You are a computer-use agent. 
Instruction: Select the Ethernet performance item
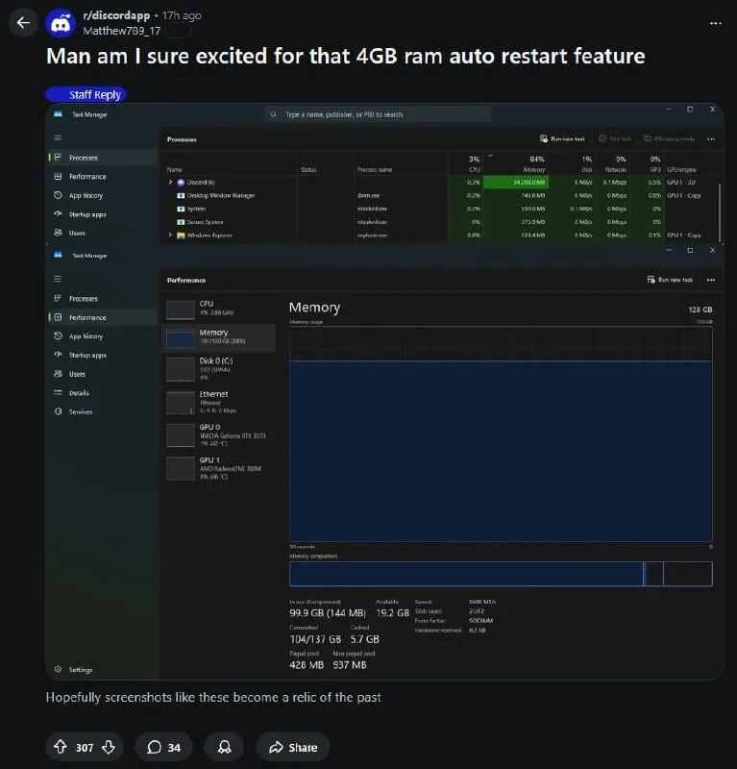(219, 402)
